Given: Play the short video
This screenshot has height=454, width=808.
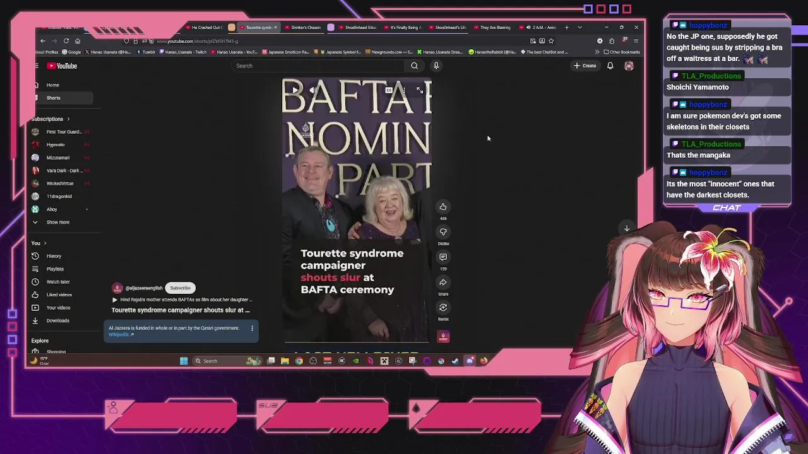Looking at the screenshot, I should 295,90.
